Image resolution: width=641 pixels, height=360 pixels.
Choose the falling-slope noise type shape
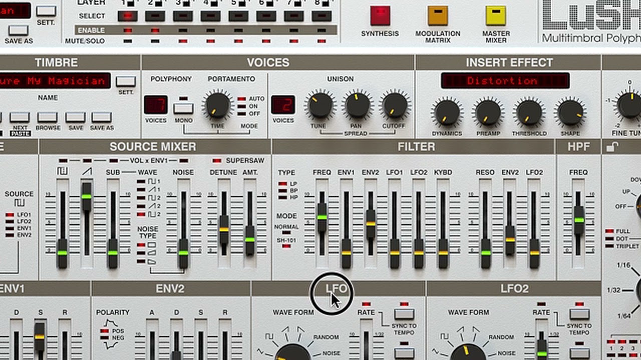pyautogui.click(x=151, y=261)
